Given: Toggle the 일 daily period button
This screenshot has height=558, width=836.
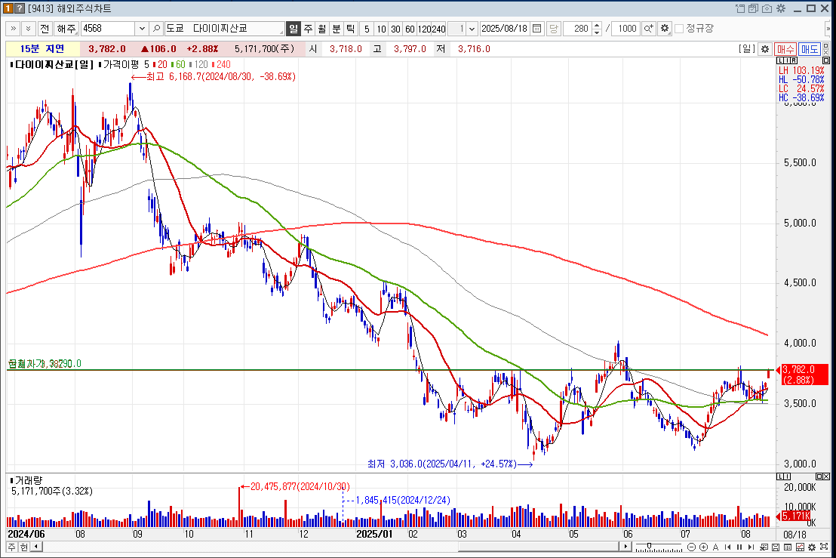Looking at the screenshot, I should tap(294, 29).
